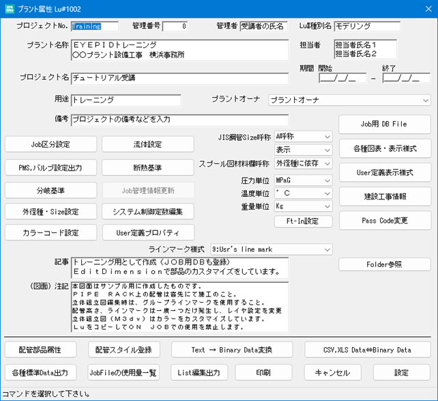Click the プラント名称 text area
The image size is (438, 401).
coord(180,50)
